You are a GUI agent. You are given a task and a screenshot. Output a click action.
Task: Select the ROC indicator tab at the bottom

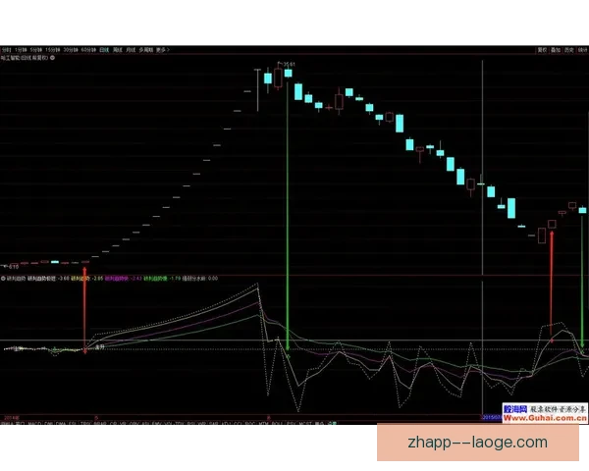(x=250, y=423)
